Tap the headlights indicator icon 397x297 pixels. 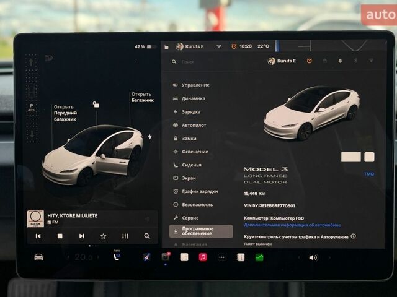pos(49,58)
